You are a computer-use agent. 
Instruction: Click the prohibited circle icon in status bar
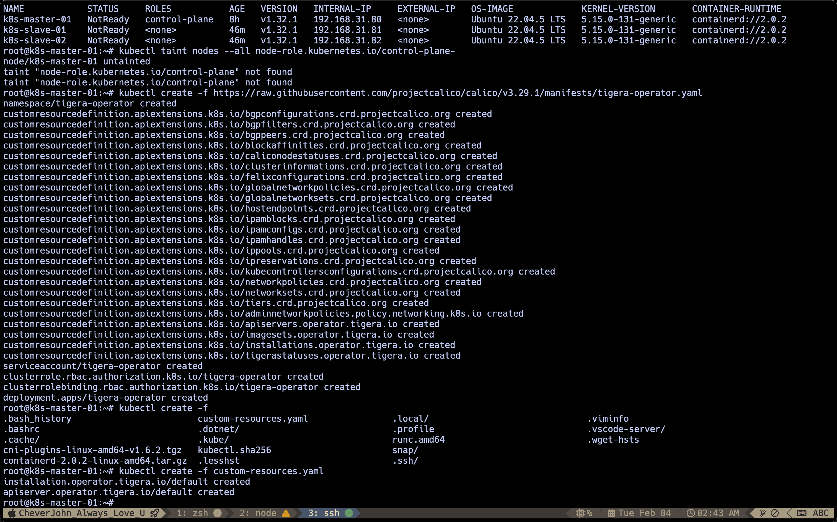[775, 513]
